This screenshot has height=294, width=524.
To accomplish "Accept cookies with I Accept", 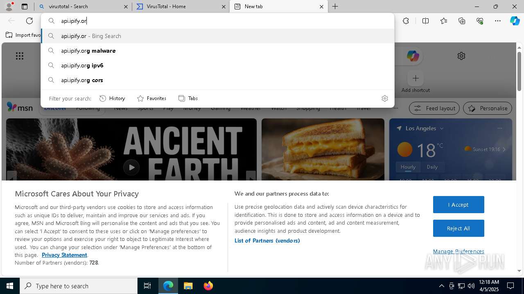I will coord(458,205).
